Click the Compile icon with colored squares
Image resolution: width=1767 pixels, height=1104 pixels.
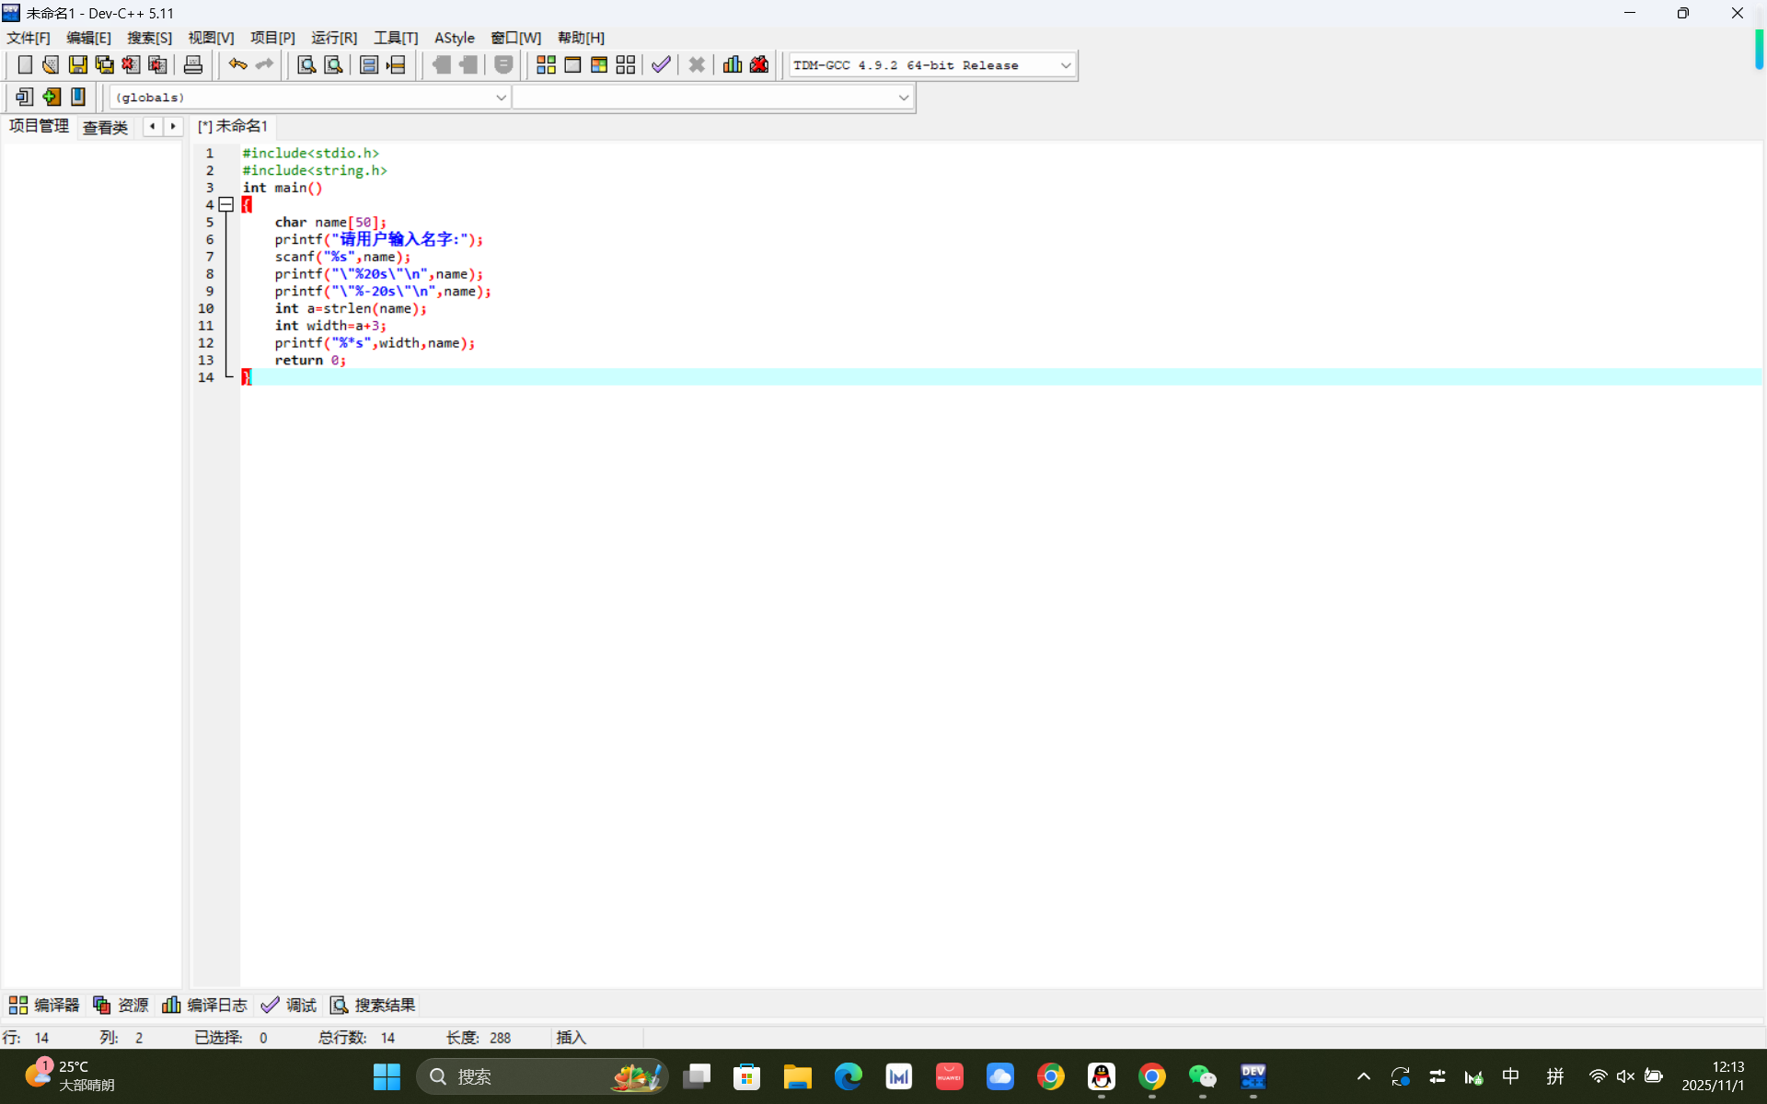point(546,64)
